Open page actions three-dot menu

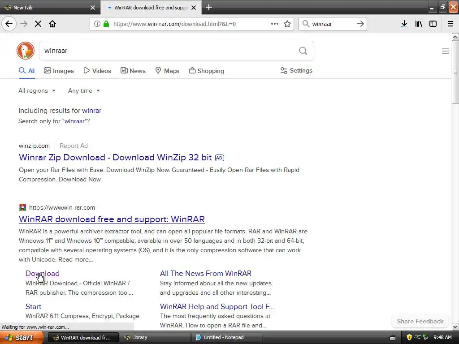point(275,24)
